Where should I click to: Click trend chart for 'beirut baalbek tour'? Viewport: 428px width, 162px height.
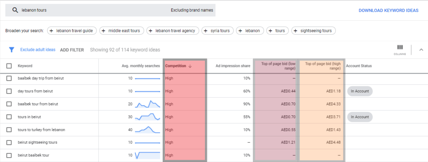(x=147, y=155)
